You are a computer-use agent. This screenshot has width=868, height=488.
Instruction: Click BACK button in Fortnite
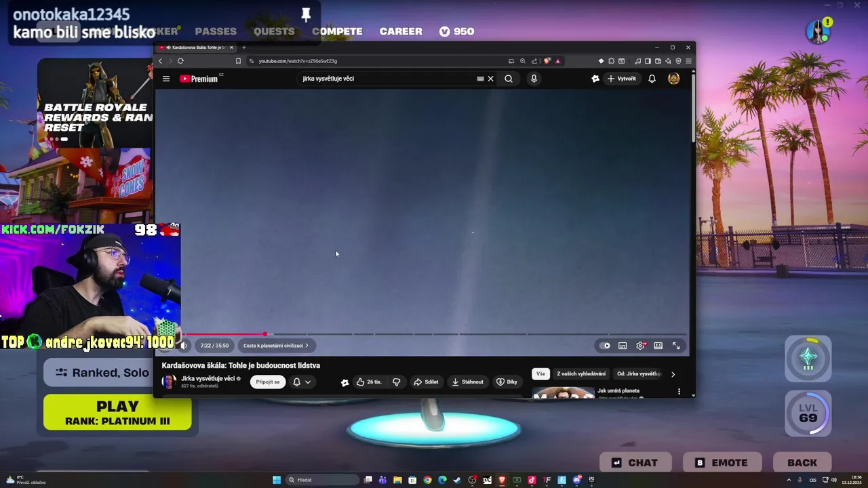point(802,462)
